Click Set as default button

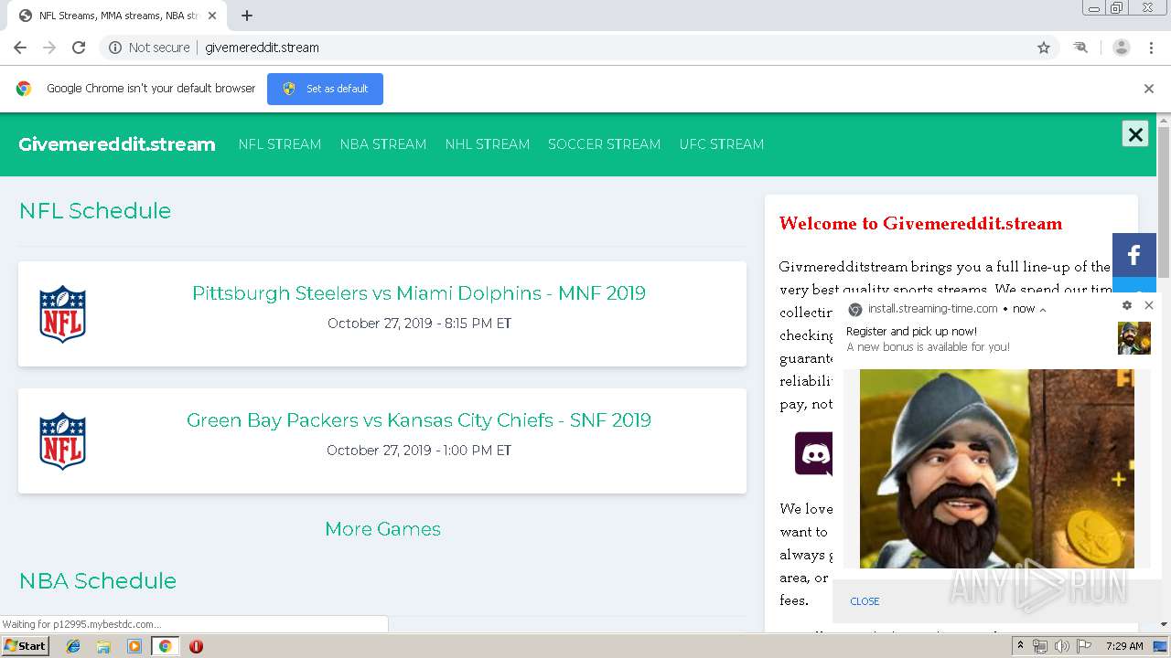click(325, 89)
